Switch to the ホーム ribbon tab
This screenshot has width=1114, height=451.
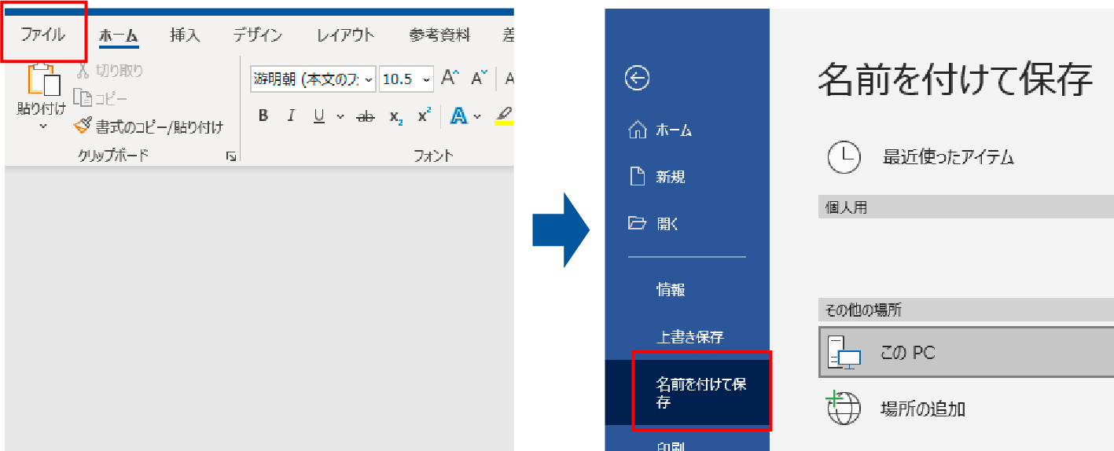119,35
